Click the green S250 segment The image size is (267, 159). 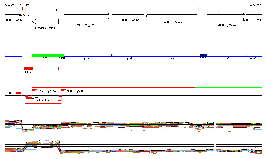click(x=48, y=55)
